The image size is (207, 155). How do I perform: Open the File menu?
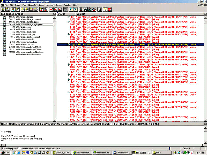click(x=6, y=5)
